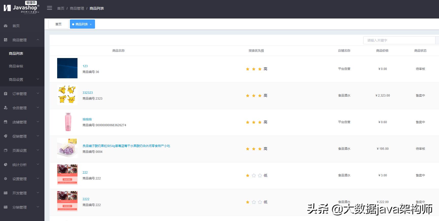
Task: Click the user icon beside 会员管理
Action: coord(6,108)
